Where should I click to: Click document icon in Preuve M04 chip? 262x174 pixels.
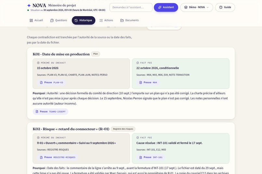[141, 82]
